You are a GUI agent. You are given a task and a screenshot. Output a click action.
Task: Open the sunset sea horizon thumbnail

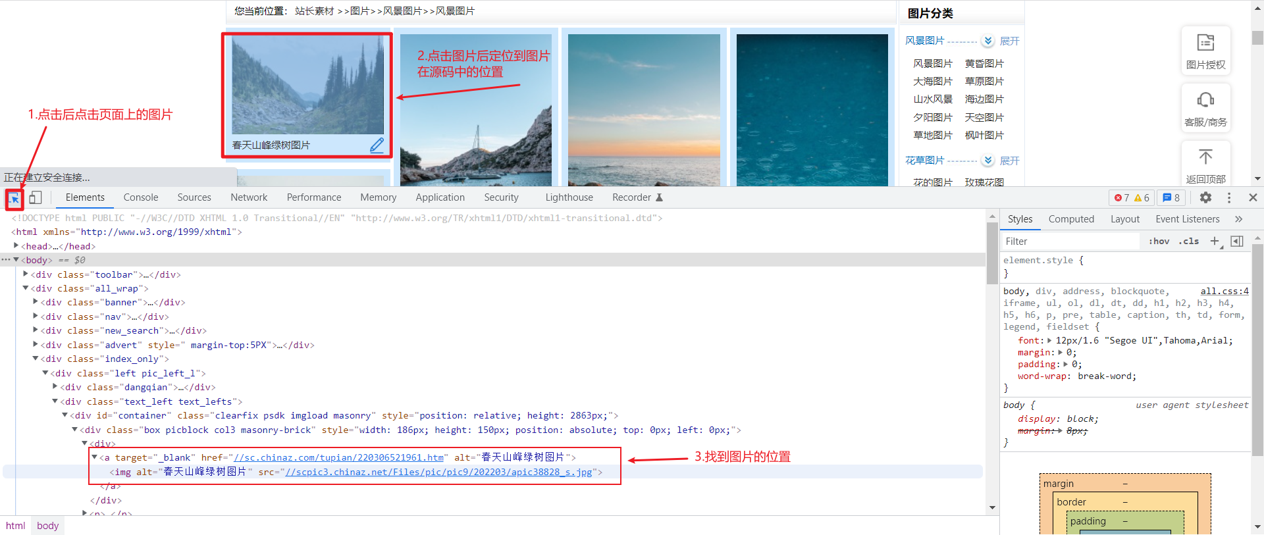pos(644,110)
